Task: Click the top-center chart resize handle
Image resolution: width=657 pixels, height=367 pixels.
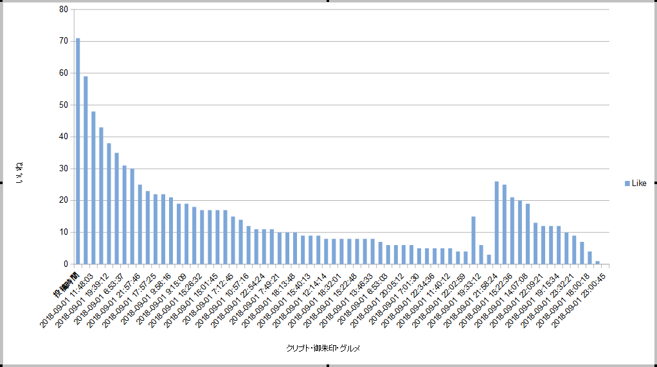Action: click(328, 1)
